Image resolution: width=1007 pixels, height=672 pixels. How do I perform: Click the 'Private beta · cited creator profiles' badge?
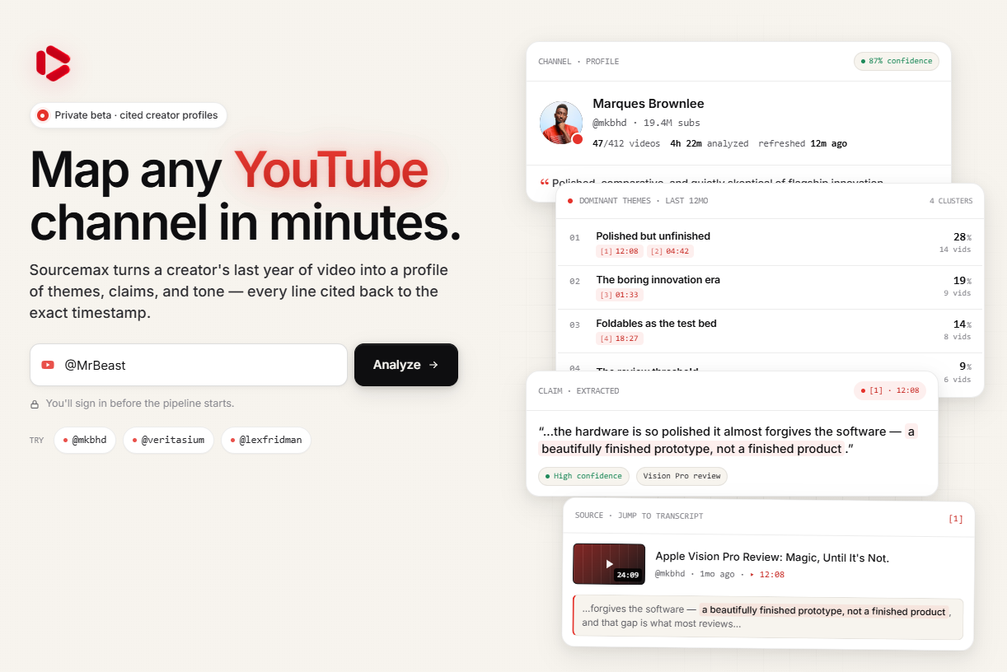(x=129, y=115)
